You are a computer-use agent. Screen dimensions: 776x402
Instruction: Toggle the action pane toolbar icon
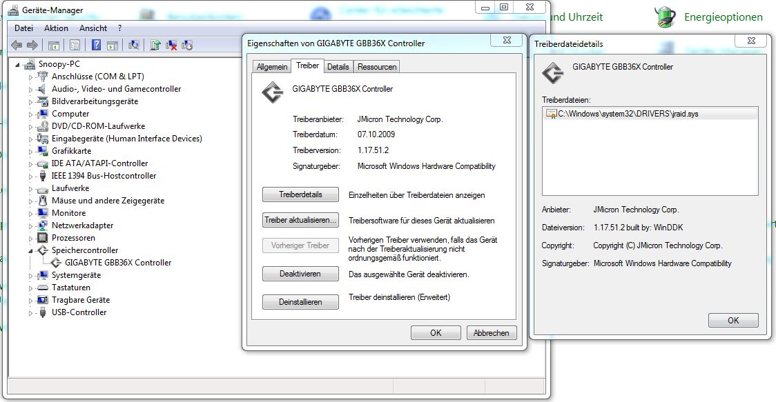tap(113, 46)
